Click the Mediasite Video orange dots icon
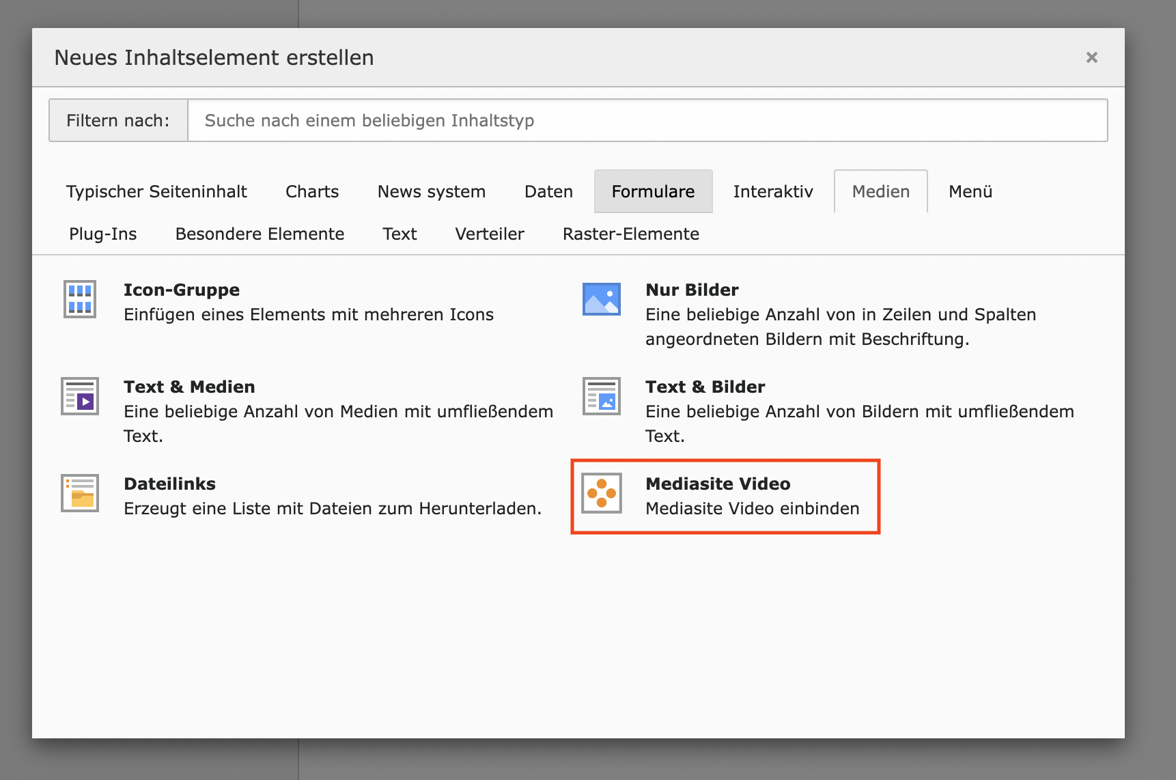 point(601,493)
